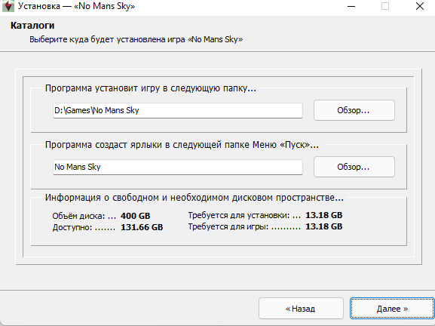Viewport: 435px width, 326px height.
Task: Click the install path field D:\Games\No Mans Sky
Action: 178,110
